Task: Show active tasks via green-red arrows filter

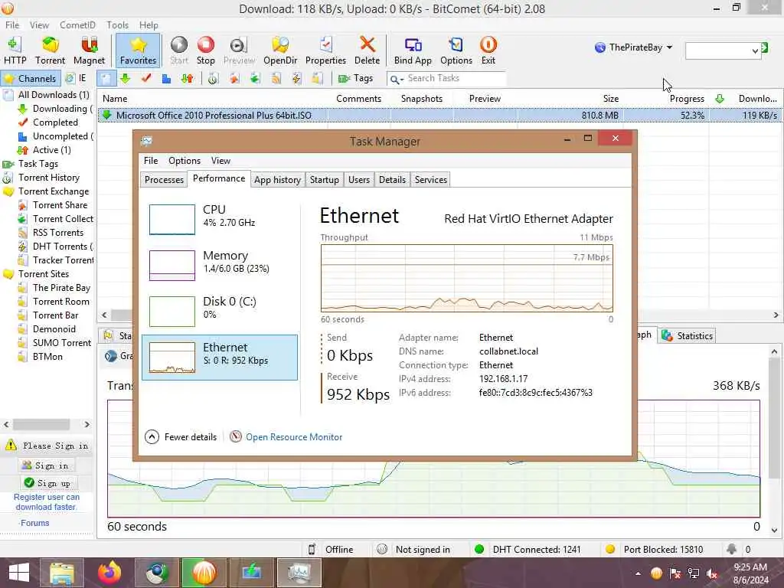Action: tap(188, 79)
